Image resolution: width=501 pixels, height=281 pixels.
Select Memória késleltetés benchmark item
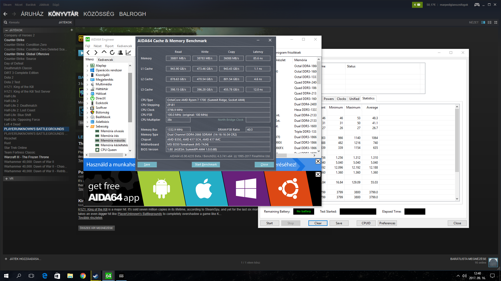[114, 145]
